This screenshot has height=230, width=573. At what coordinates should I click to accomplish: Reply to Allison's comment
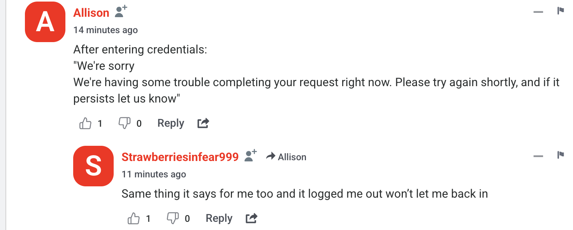[x=170, y=123]
